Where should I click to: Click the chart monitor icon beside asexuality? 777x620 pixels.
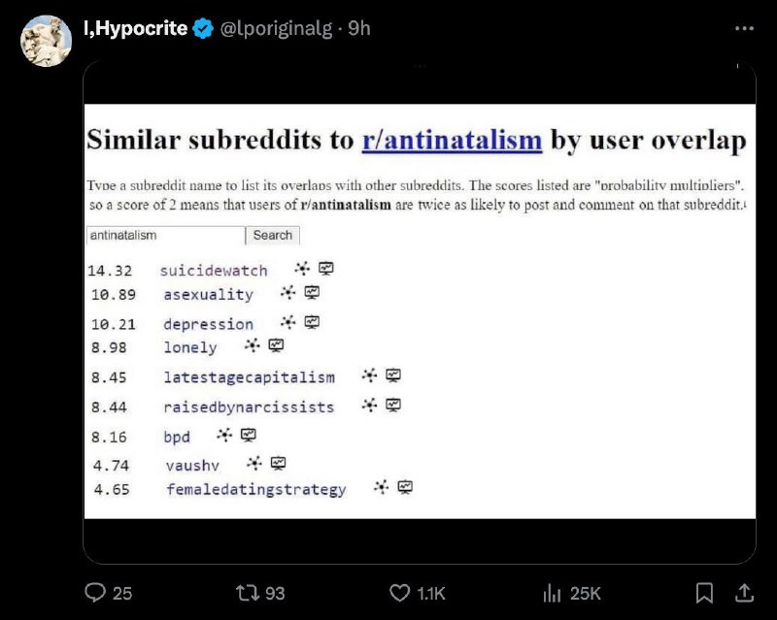(312, 293)
